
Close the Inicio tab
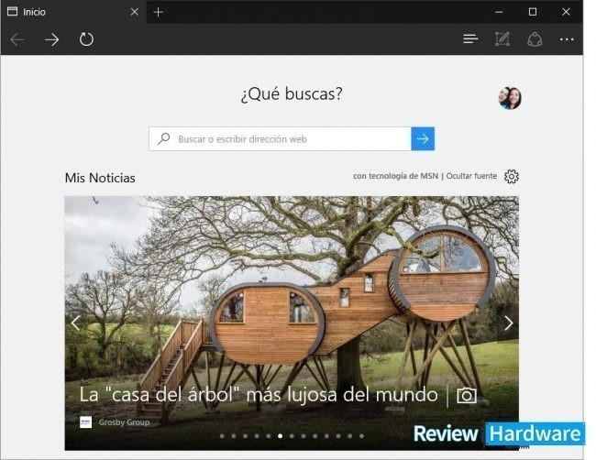point(135,12)
